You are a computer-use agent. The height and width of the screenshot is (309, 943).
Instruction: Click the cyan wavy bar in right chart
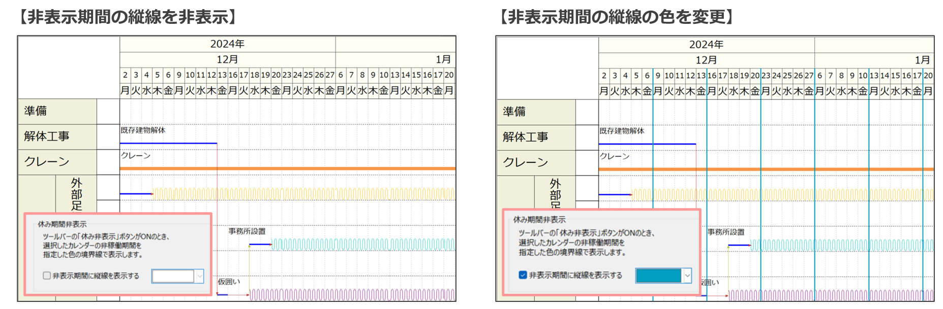point(842,245)
